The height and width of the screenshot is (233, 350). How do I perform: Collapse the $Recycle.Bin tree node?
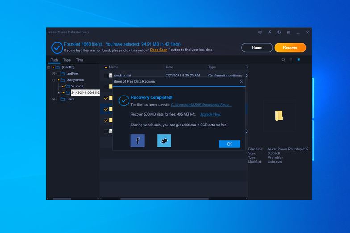click(x=54, y=80)
